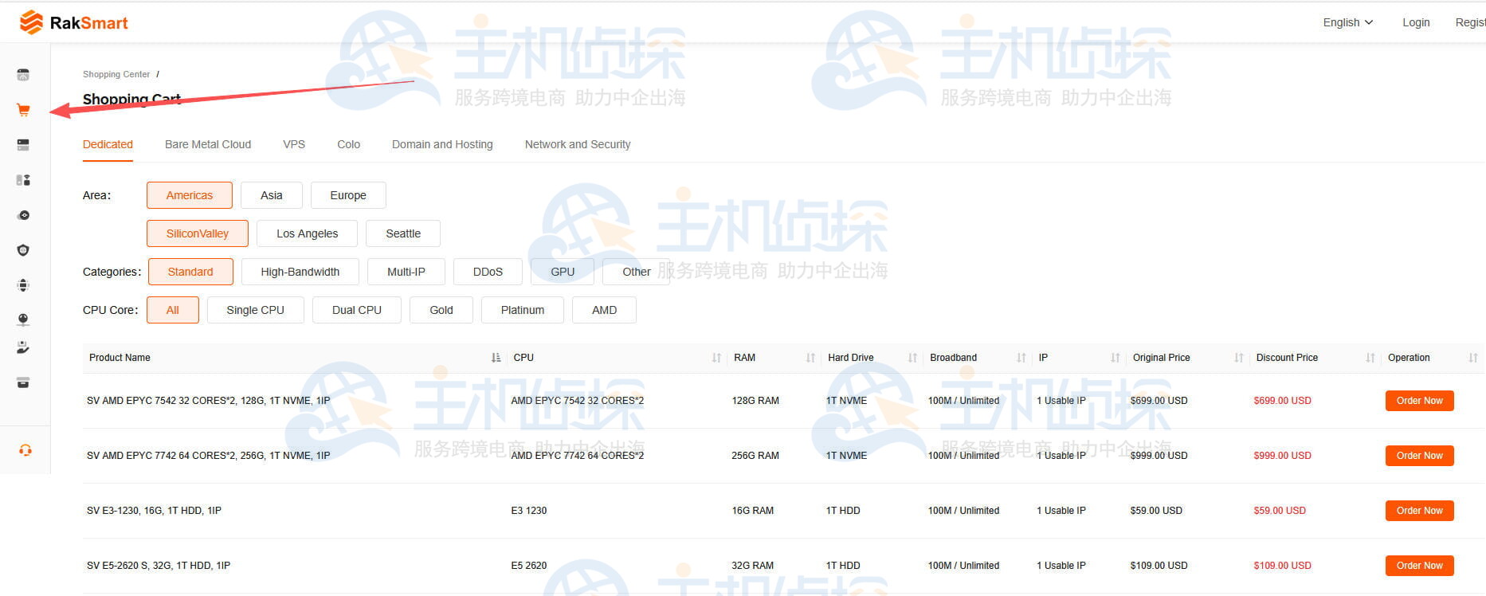Click the Operation column sort icon
1486x596 pixels.
click(x=1472, y=358)
